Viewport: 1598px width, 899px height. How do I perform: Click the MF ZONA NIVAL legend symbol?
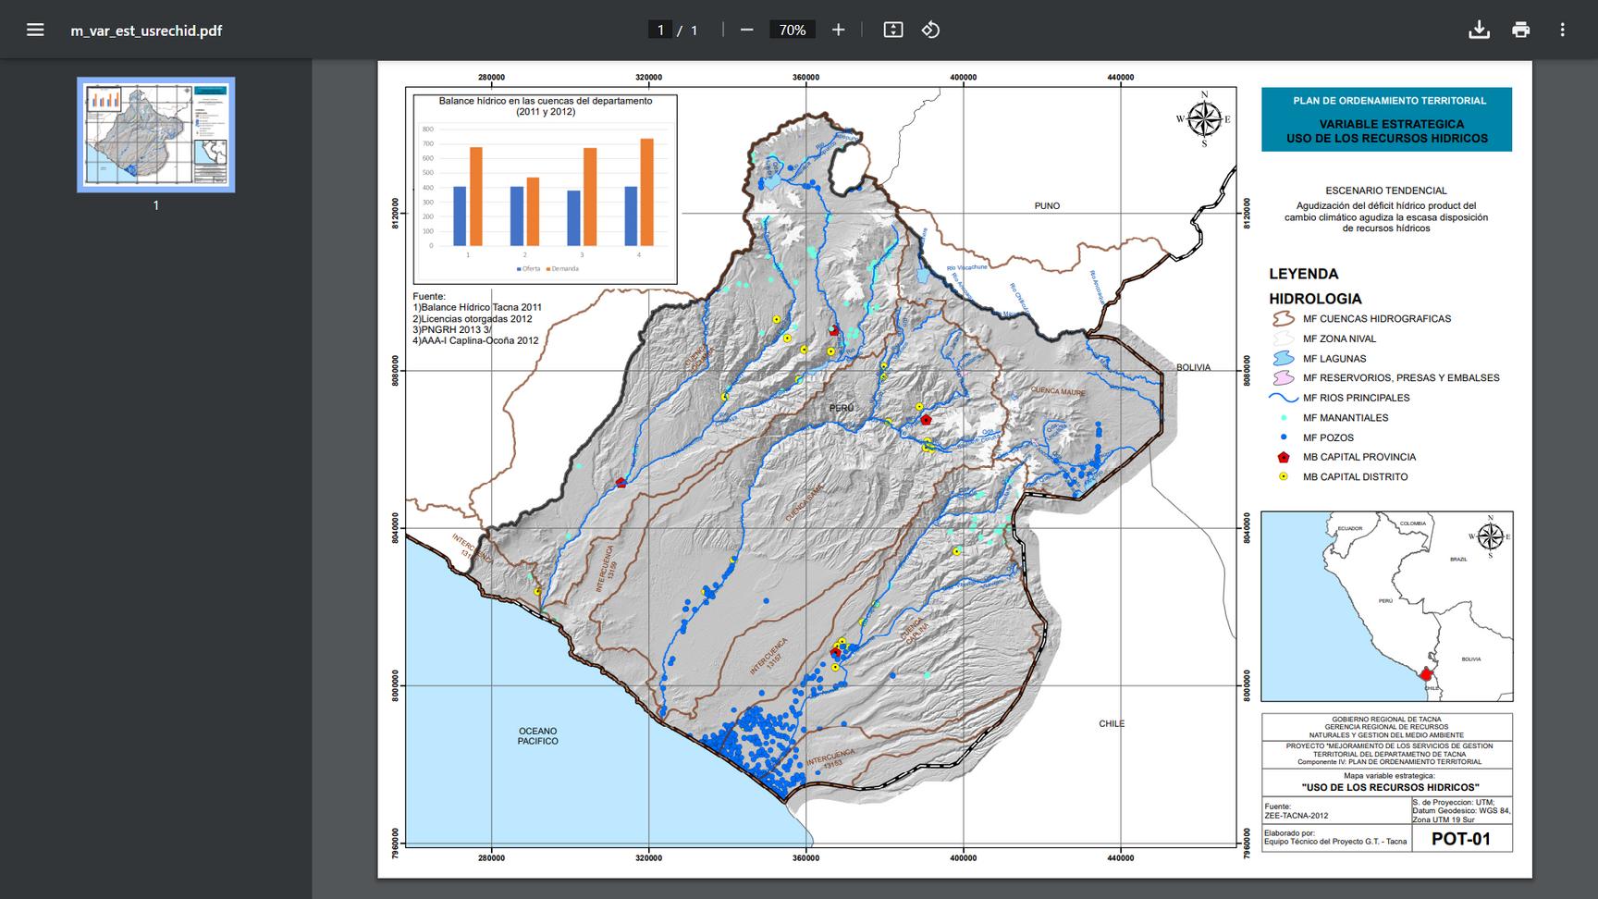[x=1283, y=339]
